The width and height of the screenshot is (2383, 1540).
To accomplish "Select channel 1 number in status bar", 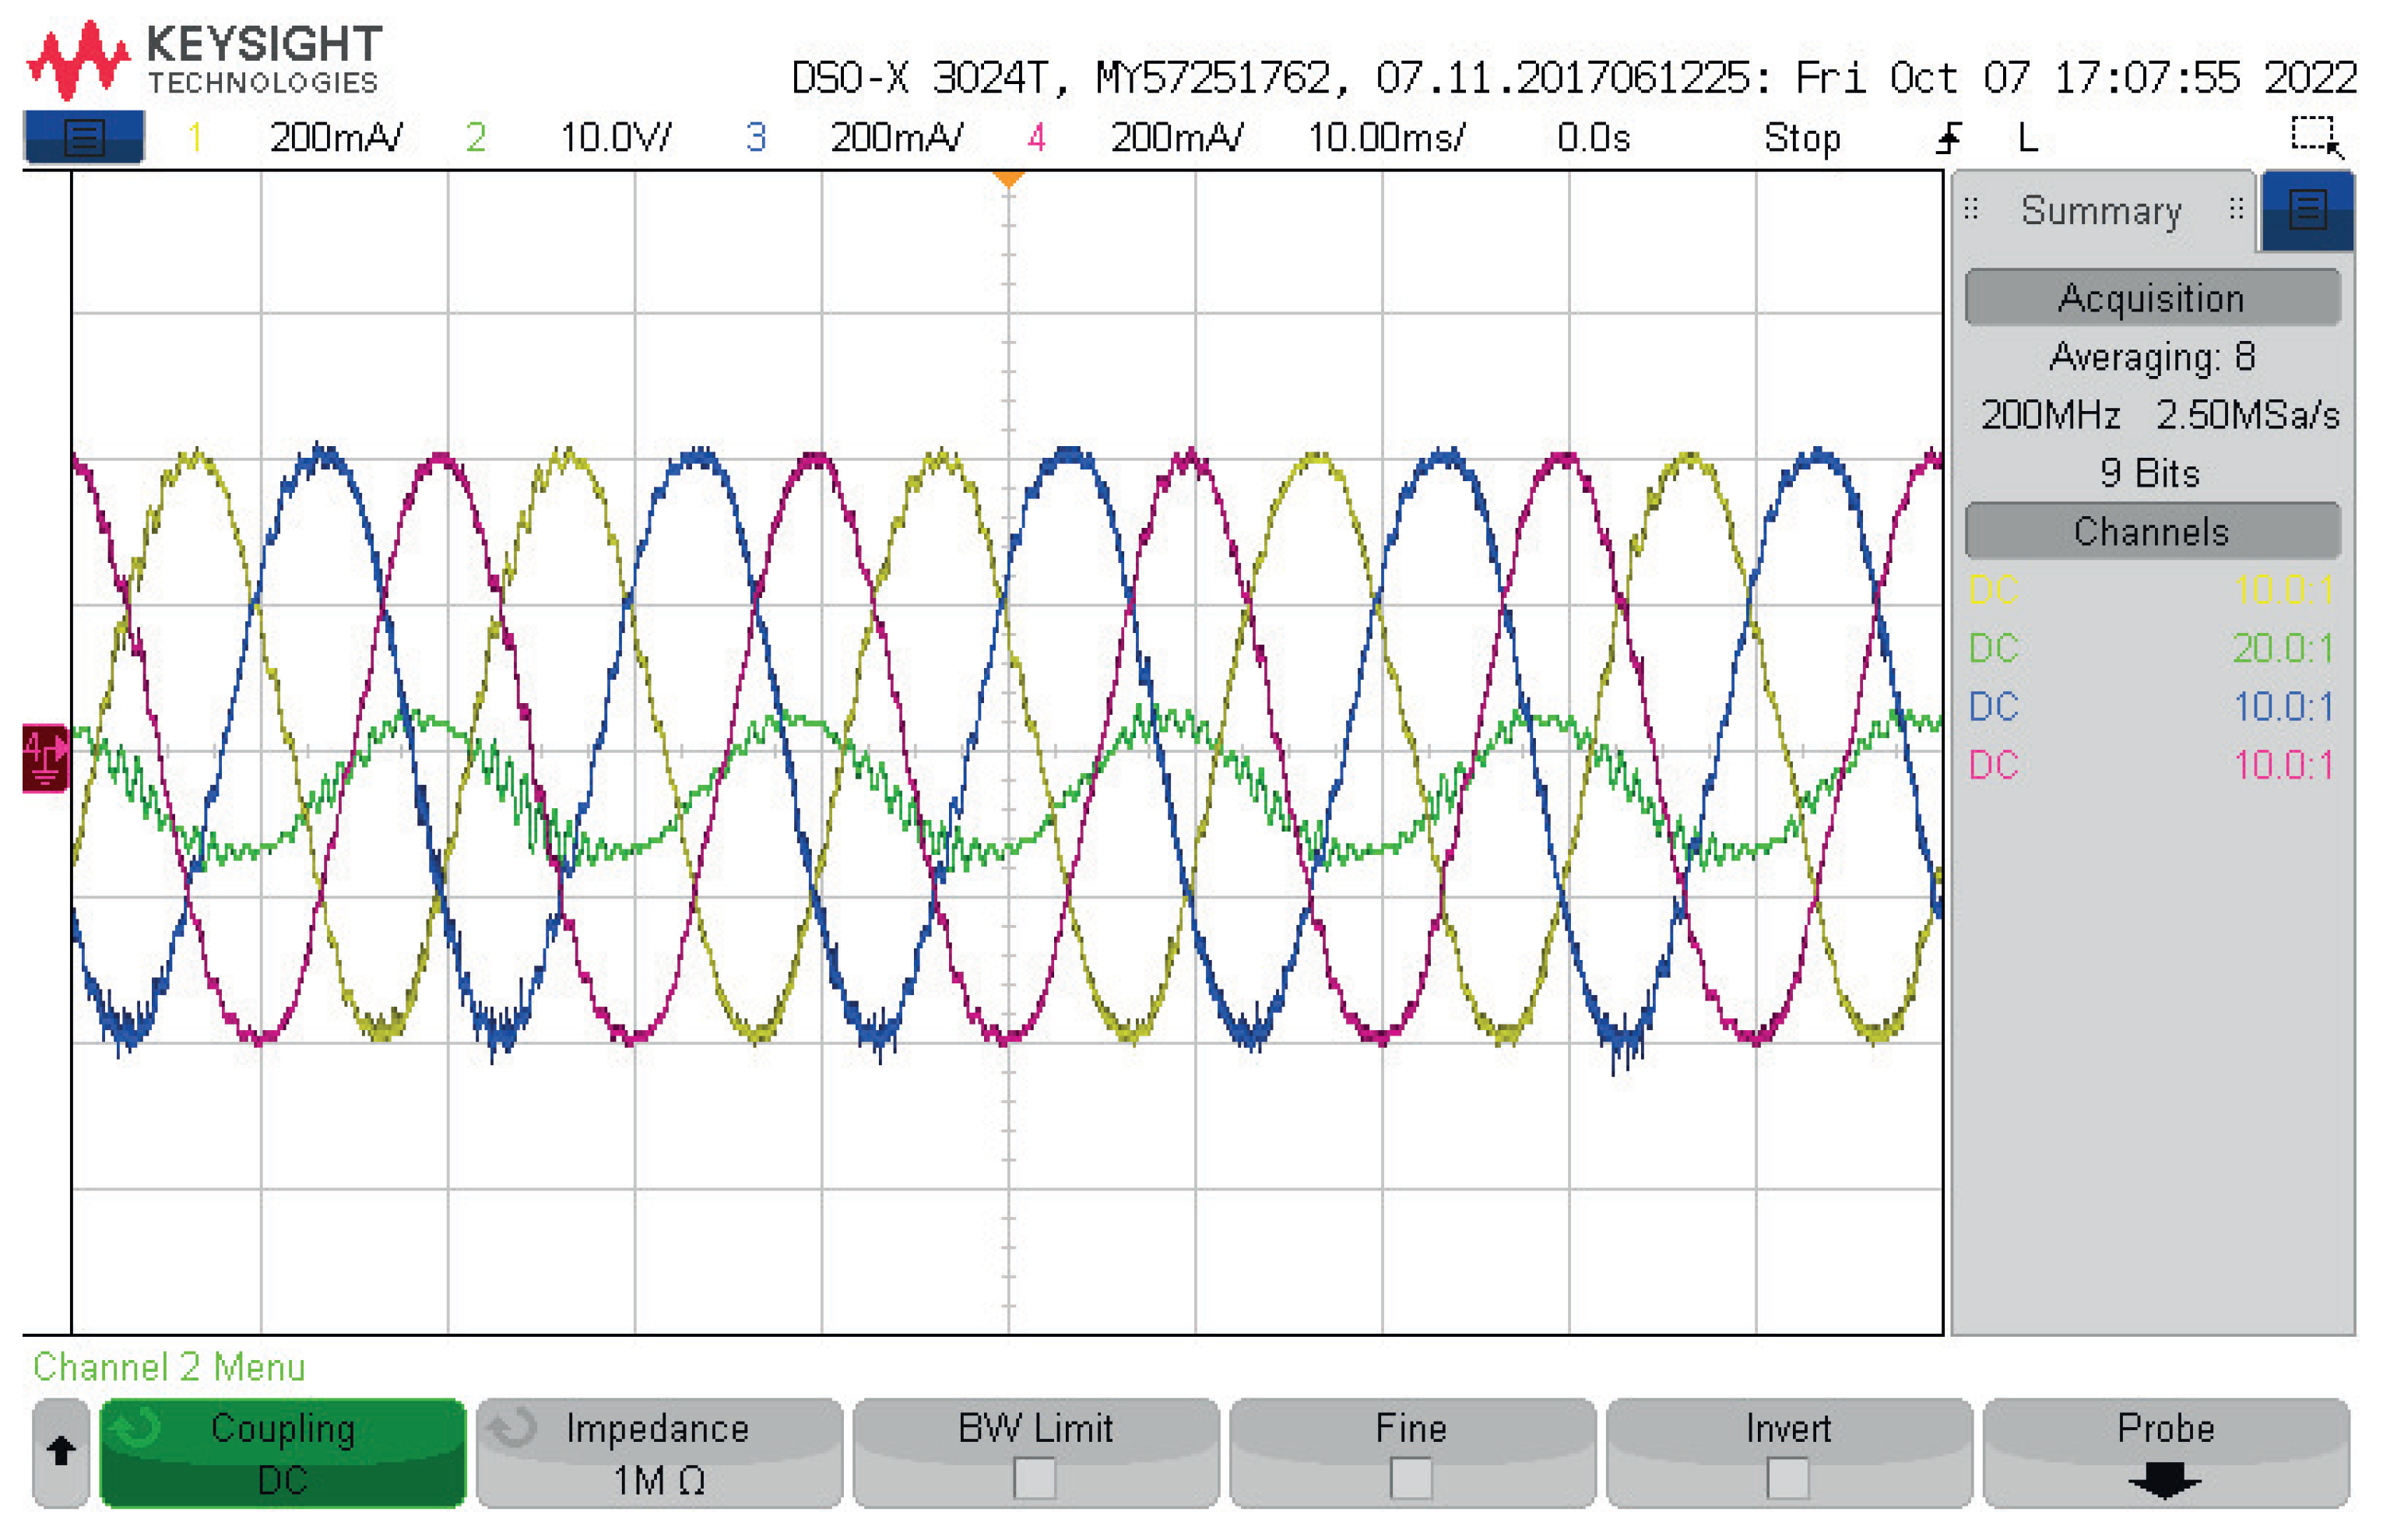I will click(x=195, y=137).
